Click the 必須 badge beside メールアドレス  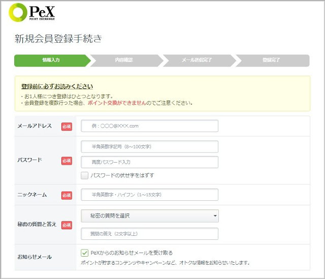coord(67,127)
